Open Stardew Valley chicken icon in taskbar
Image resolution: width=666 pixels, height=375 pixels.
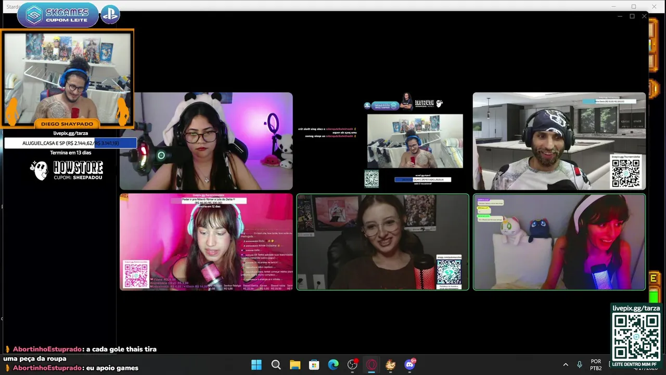(390, 365)
